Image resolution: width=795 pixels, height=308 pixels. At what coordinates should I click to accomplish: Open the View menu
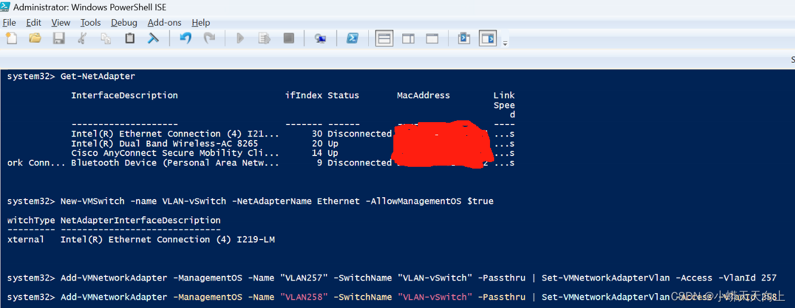61,23
